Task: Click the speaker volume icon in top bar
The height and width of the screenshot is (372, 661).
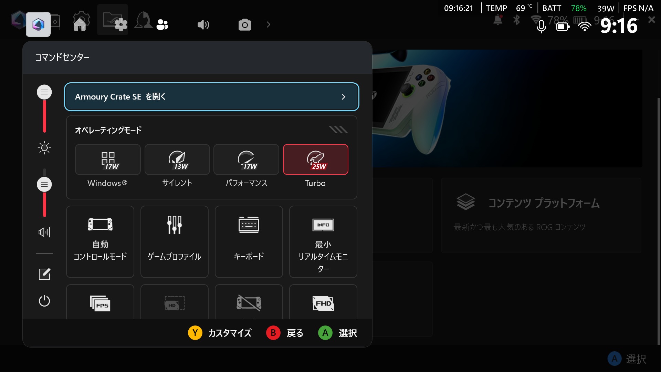Action: coord(203,25)
